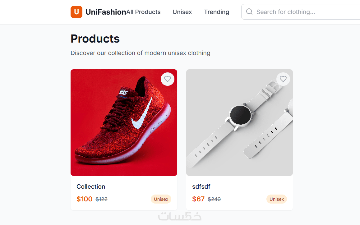Toggle heart on the white watch product

pos(283,79)
